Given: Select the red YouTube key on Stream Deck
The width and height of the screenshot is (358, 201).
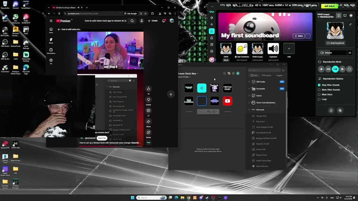Looking at the screenshot, I should pos(227,101).
